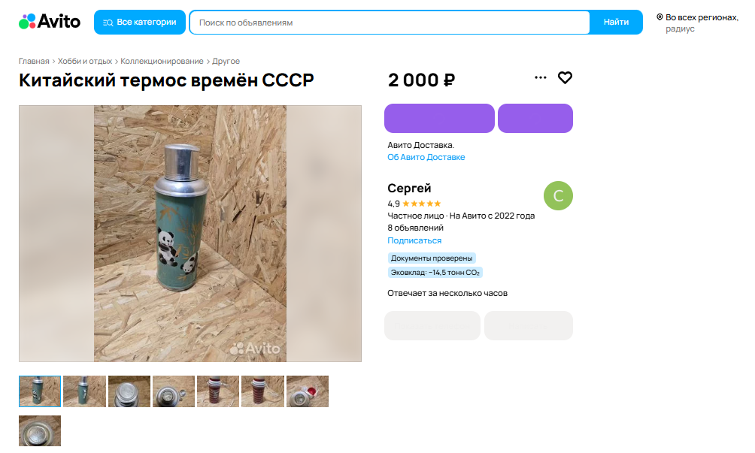Select the second thermos thumbnail
755x453 pixels.
pyautogui.click(x=84, y=391)
